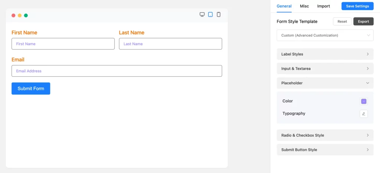Click the orange First Name label
The width and height of the screenshot is (380, 173).
[24, 33]
